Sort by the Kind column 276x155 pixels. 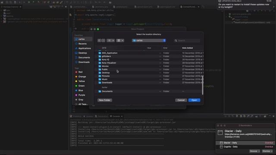click(x=165, y=48)
